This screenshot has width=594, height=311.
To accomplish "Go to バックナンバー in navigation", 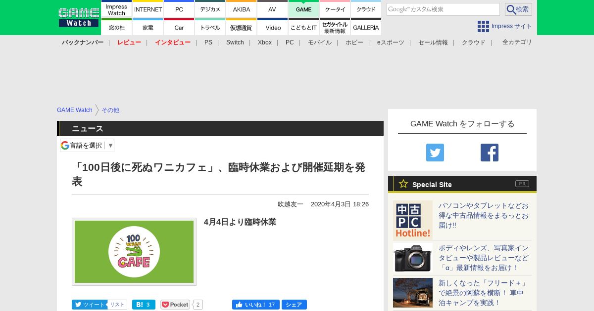I will click(83, 42).
